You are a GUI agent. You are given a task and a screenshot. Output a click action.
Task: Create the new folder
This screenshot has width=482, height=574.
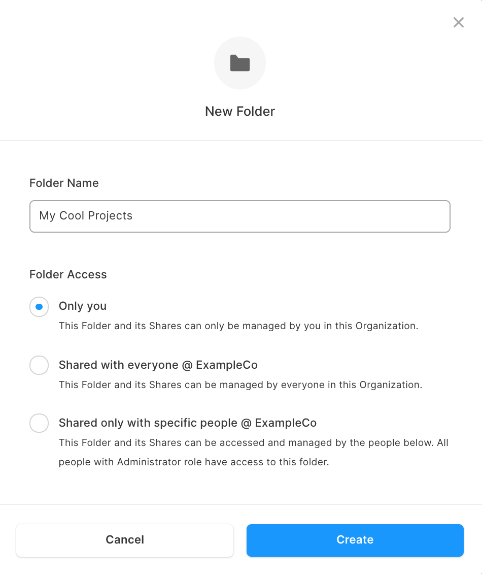pyautogui.click(x=355, y=540)
